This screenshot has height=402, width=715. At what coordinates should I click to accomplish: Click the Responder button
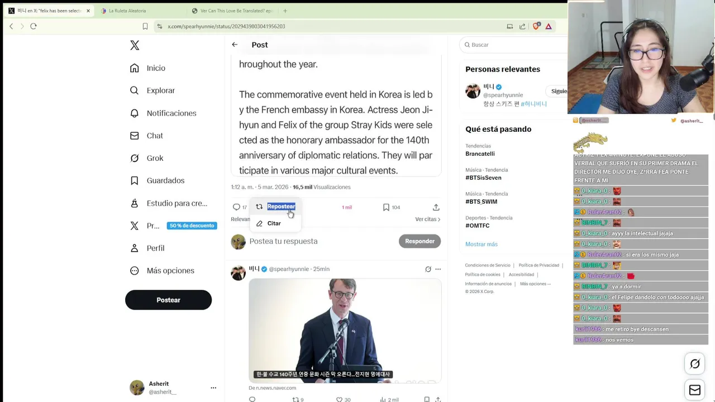pos(420,241)
